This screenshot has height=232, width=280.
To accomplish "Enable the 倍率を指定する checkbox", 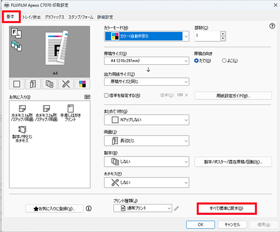I will (106, 96).
